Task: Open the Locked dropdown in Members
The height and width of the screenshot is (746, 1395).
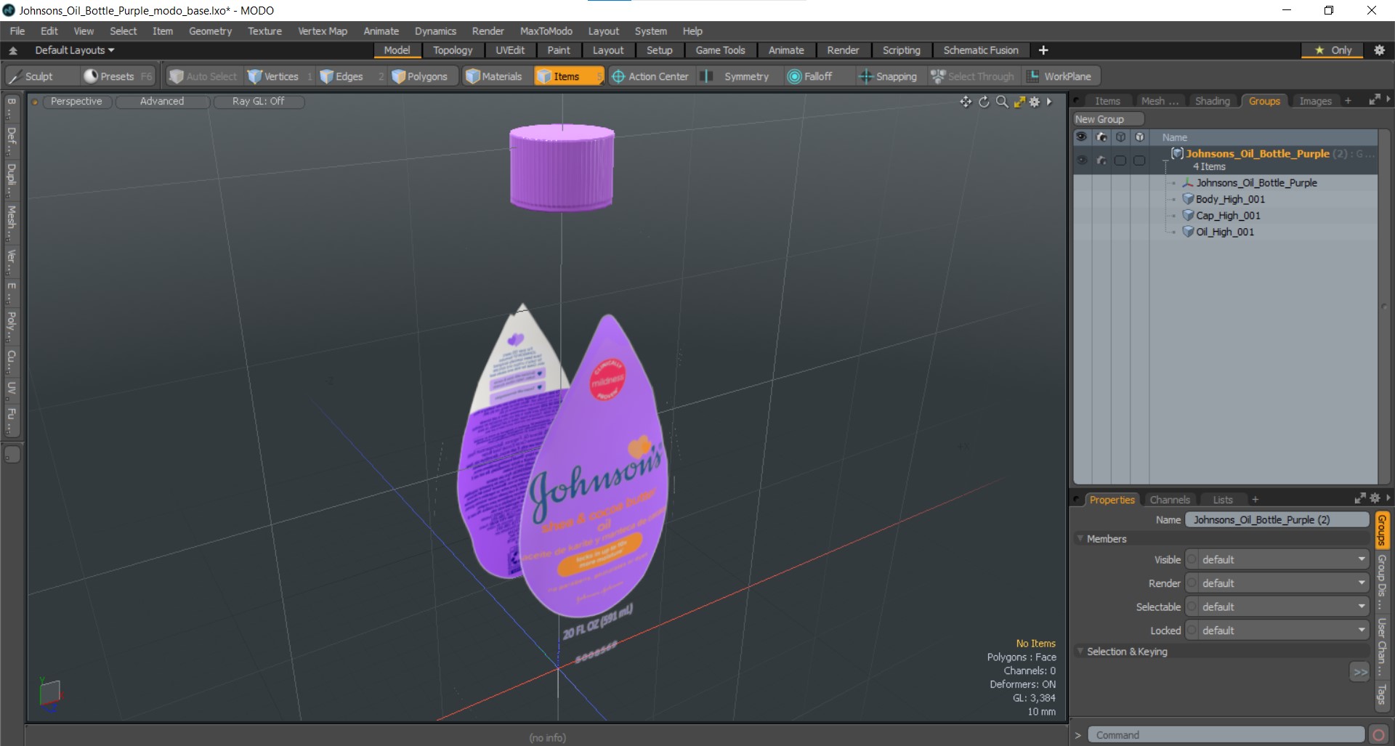Action: tap(1278, 631)
